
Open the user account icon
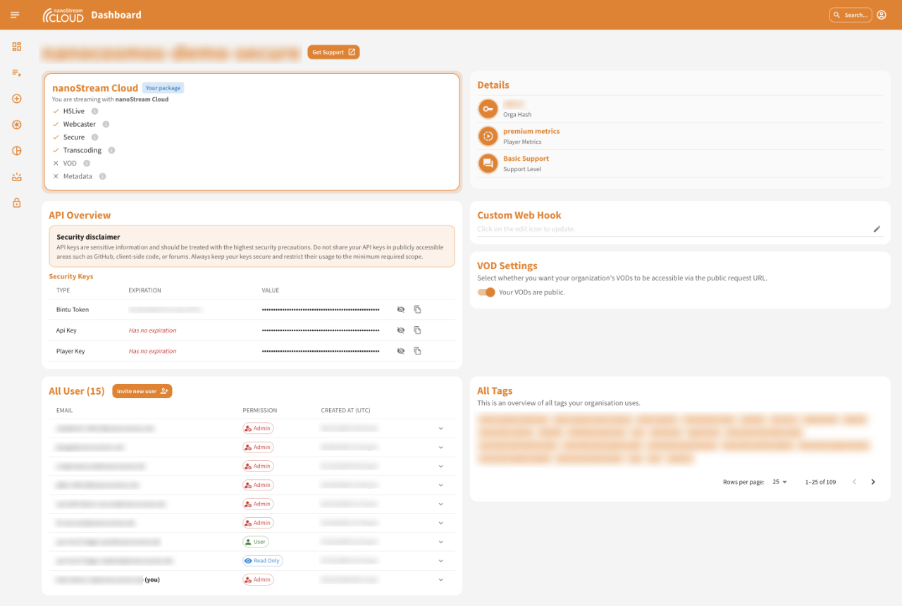tap(882, 15)
